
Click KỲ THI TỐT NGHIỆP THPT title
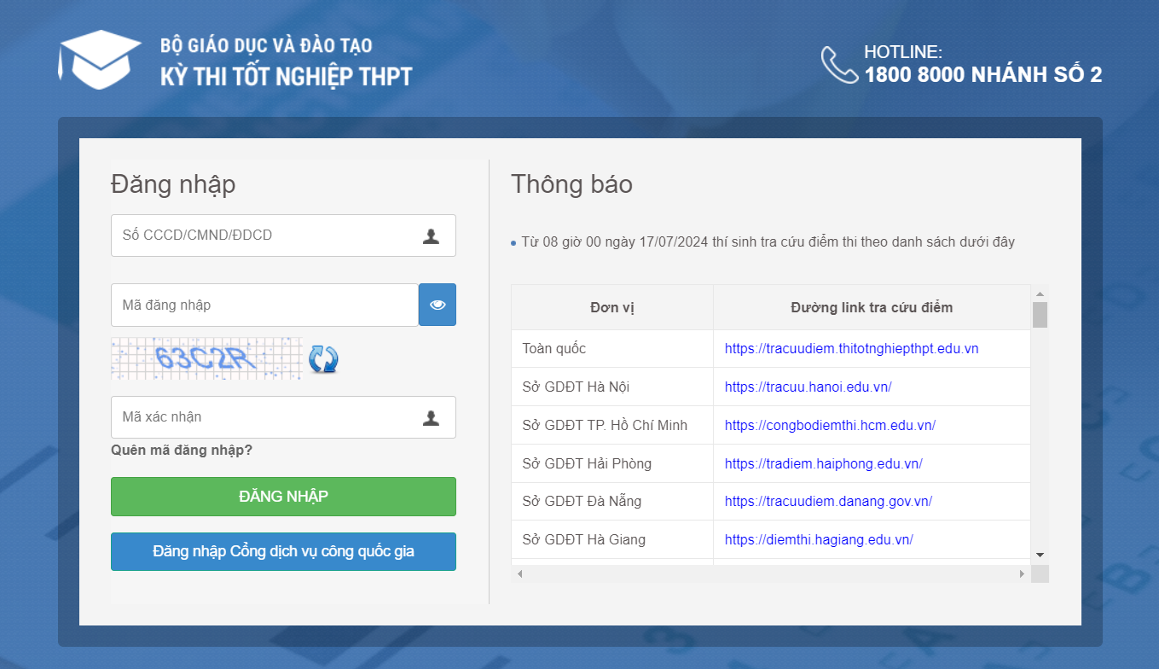pyautogui.click(x=286, y=76)
